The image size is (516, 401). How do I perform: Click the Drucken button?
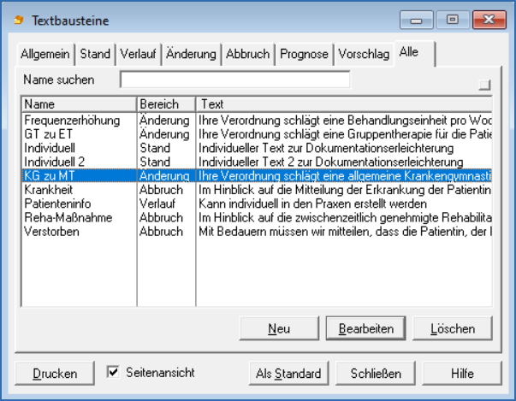(55, 374)
